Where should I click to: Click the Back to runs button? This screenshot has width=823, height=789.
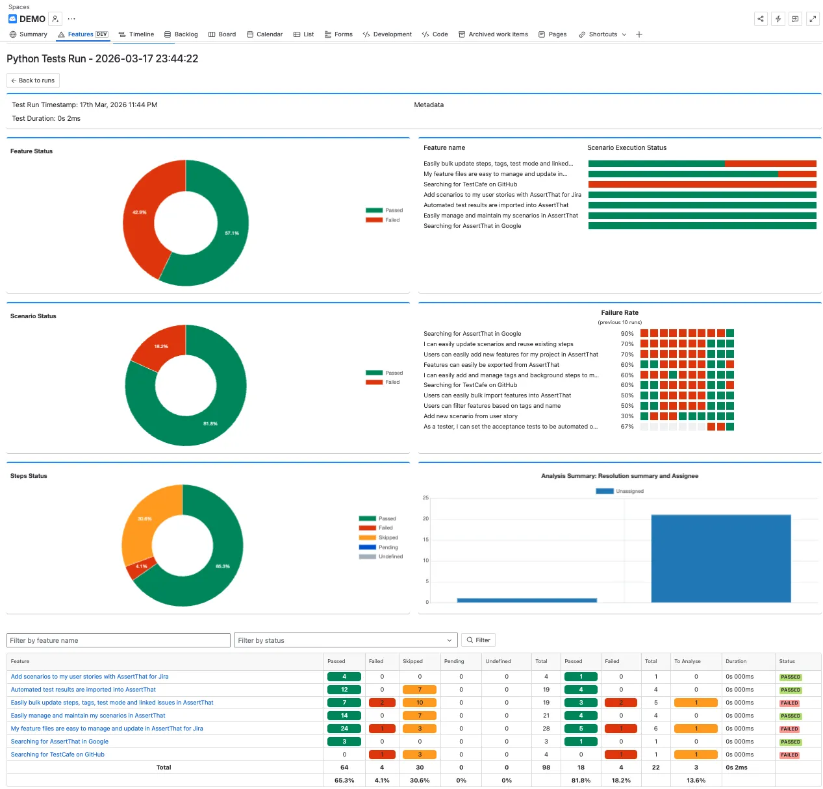pyautogui.click(x=33, y=81)
